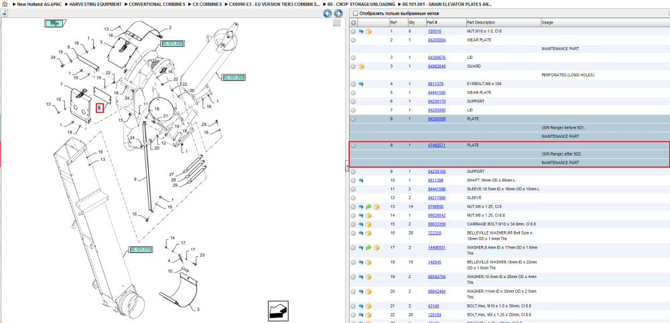Select callout 26 on the diagram

pos(192,90)
